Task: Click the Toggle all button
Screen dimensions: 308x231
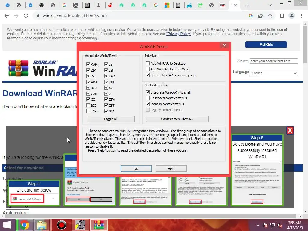Action: pos(110,119)
